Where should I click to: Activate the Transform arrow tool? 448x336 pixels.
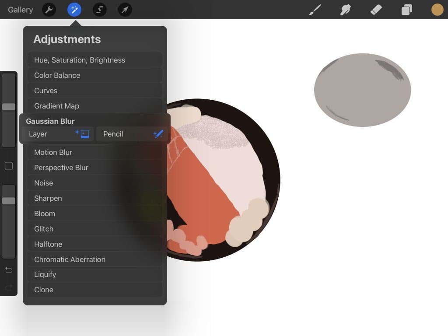point(125,10)
